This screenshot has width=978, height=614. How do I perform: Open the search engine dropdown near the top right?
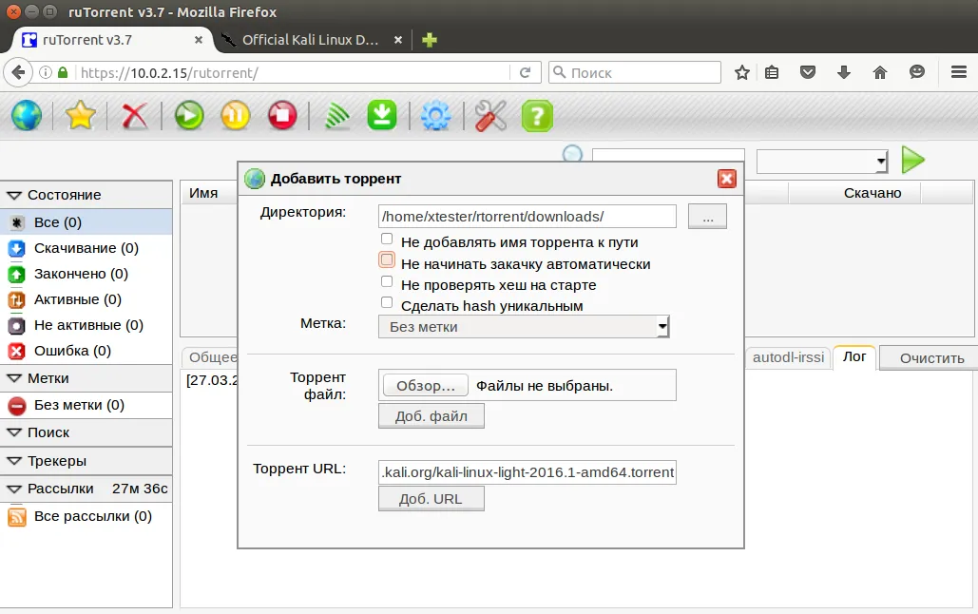tap(822, 162)
